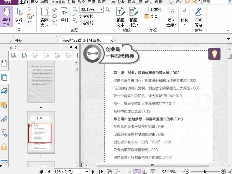Select the Highlight (高亮) tool

(x=151, y=16)
